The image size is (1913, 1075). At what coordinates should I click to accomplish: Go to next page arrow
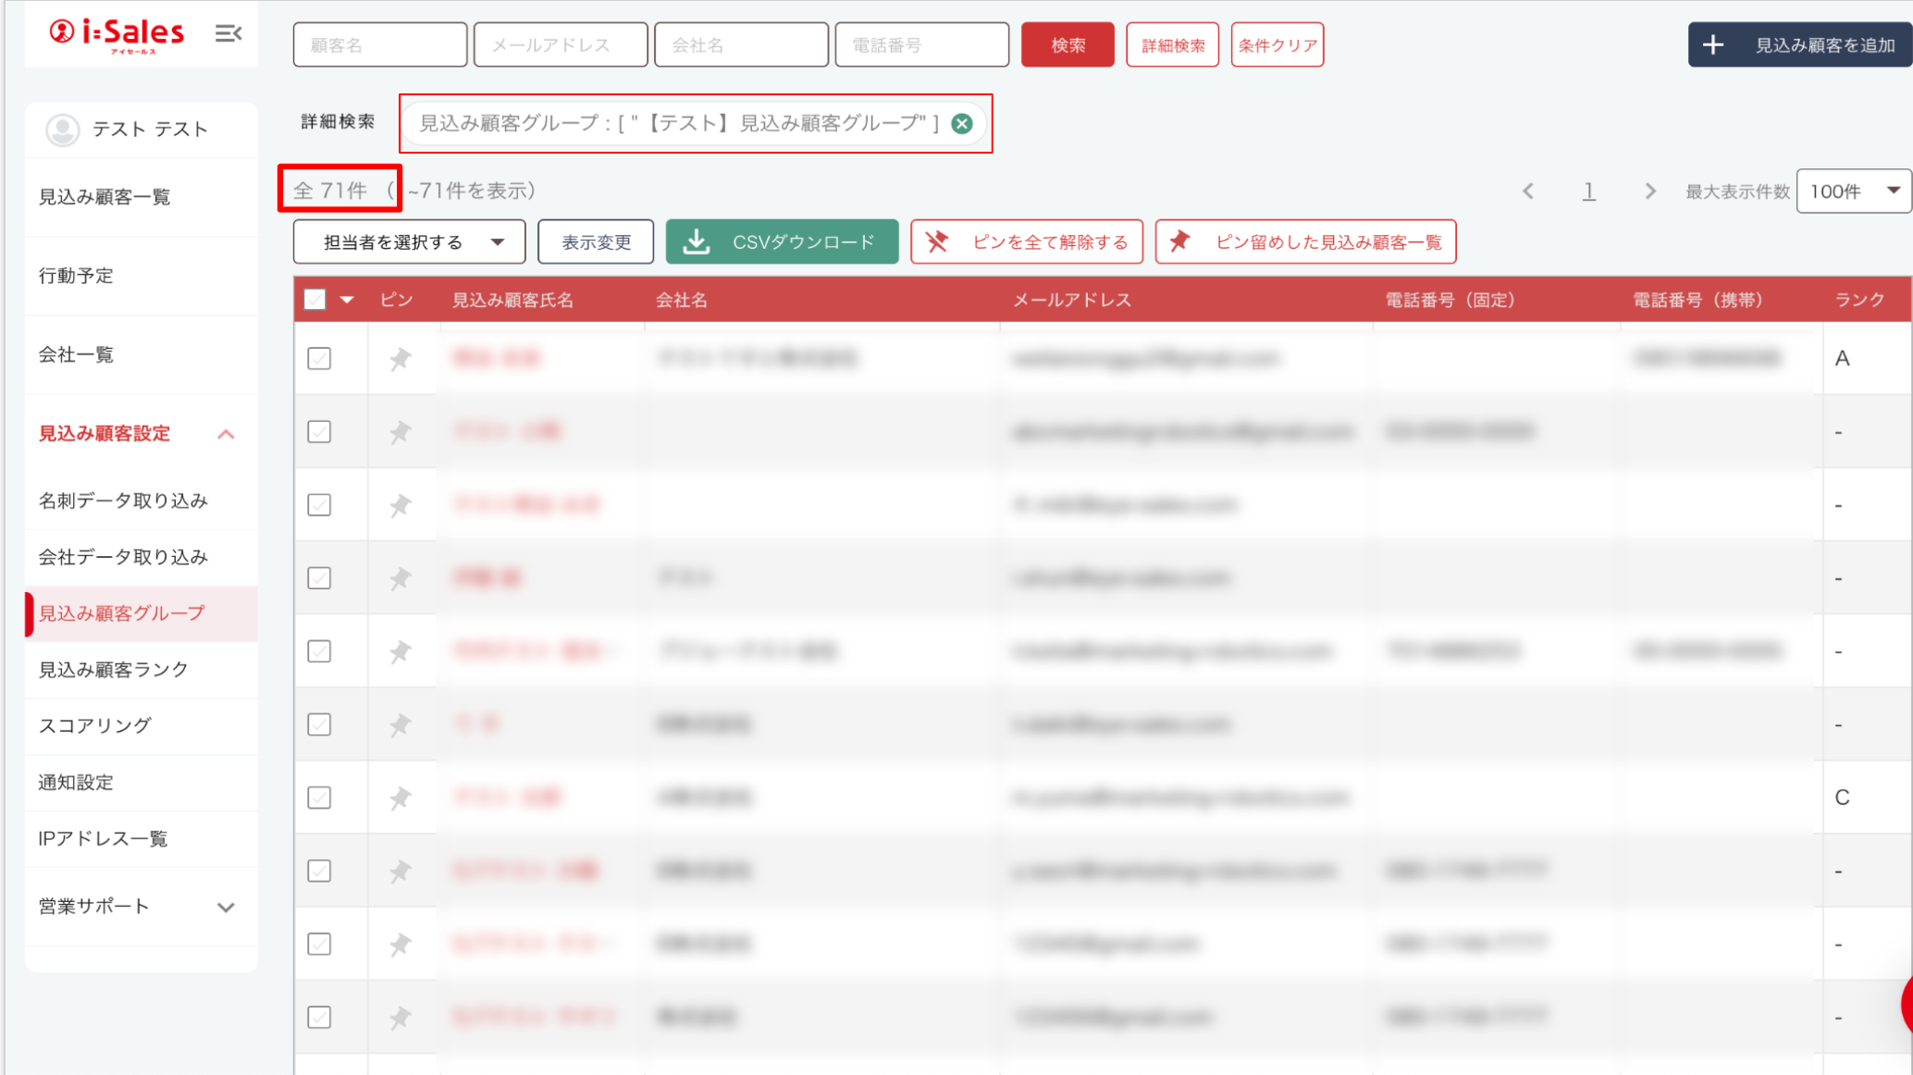pyautogui.click(x=1649, y=192)
